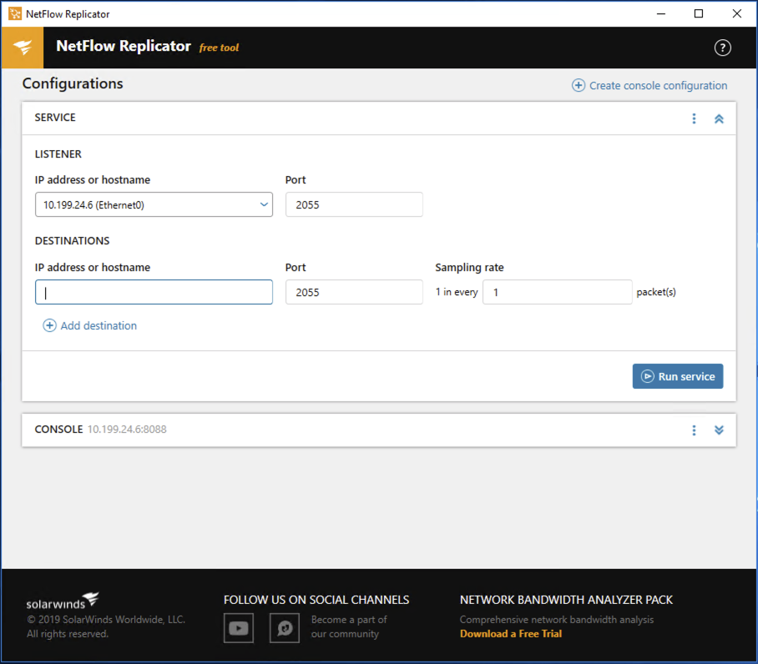Open the help question mark icon

click(722, 48)
